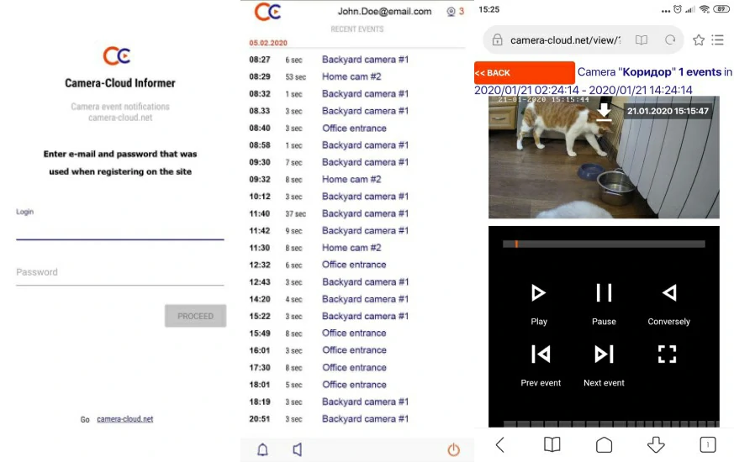Click the PROCEED button
734x462 pixels.
tap(195, 316)
